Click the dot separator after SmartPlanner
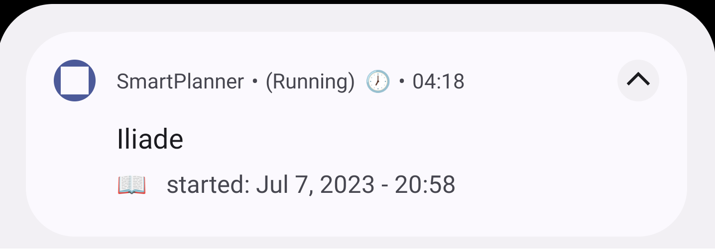The width and height of the screenshot is (715, 250). point(255,82)
